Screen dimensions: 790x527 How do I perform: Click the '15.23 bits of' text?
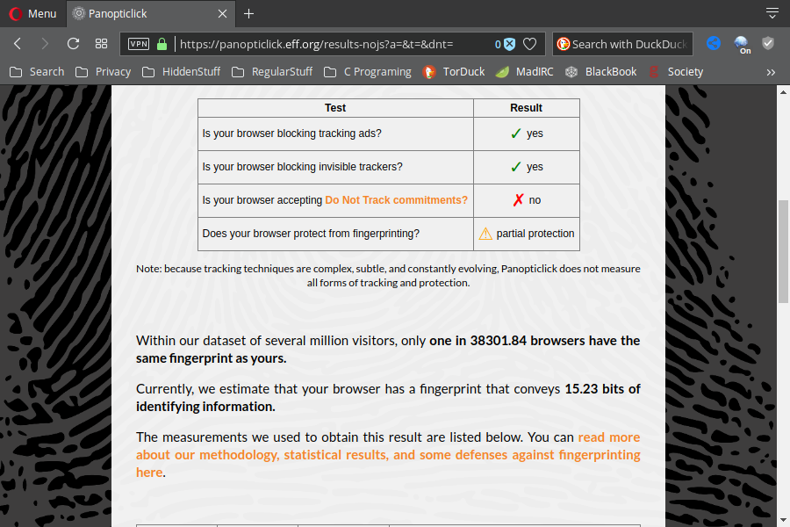coord(602,389)
